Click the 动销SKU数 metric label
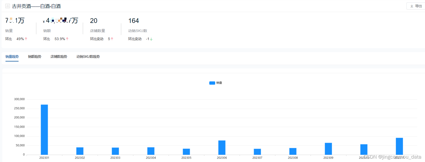This screenshot has height=162, width=425. [x=138, y=31]
